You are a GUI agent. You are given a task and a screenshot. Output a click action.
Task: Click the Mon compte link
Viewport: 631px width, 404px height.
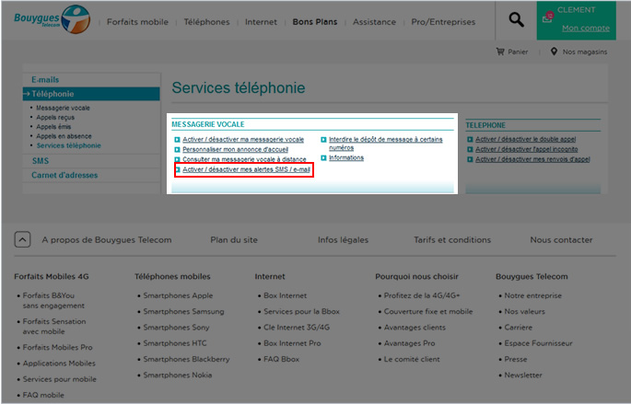click(586, 29)
